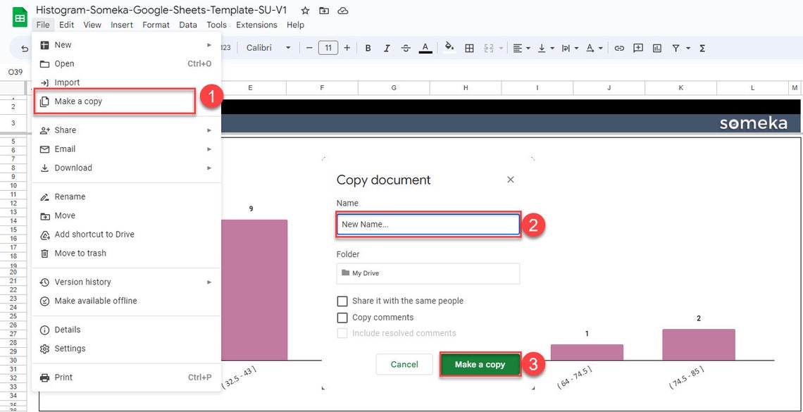Apply strikethrough formatting
Viewport: 803px width, 412px height.
coord(406,48)
